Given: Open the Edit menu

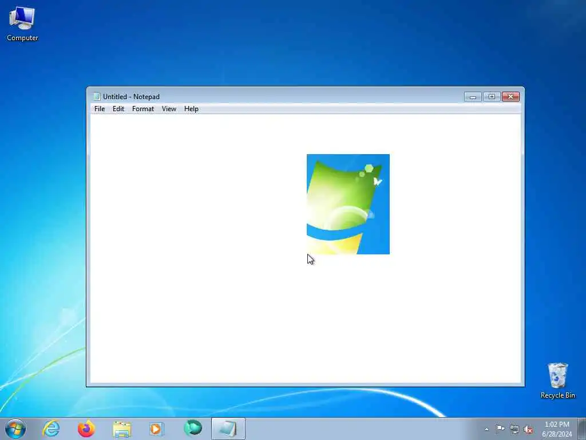Looking at the screenshot, I should (x=118, y=109).
